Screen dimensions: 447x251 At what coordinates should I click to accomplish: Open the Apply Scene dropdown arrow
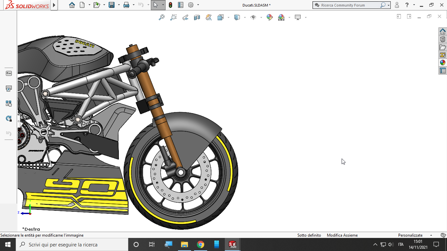tap(289, 17)
